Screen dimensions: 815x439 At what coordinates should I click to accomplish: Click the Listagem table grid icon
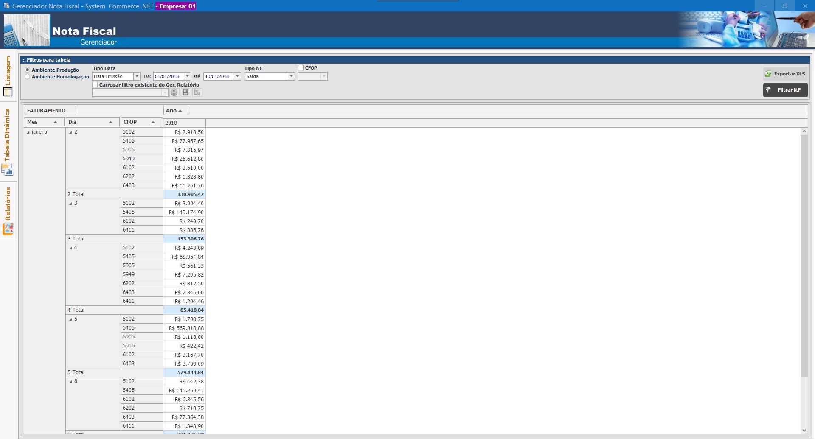pyautogui.click(x=8, y=92)
